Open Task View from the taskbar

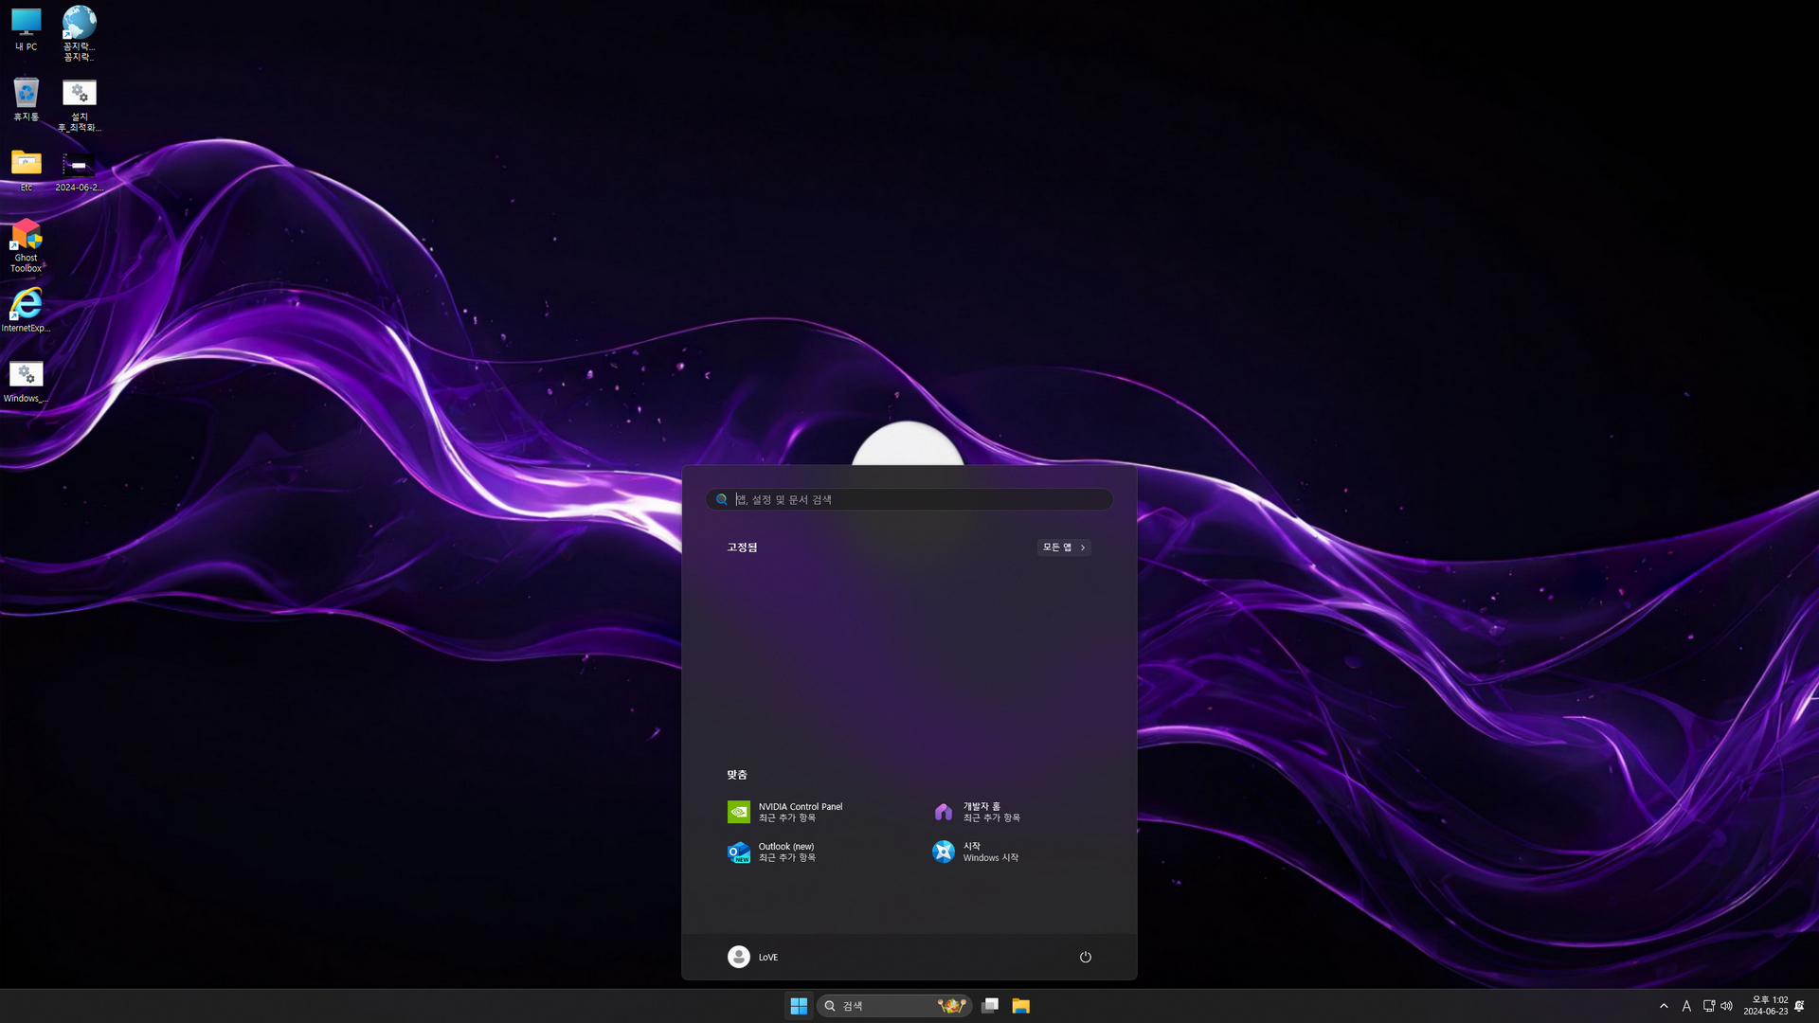pos(990,1006)
